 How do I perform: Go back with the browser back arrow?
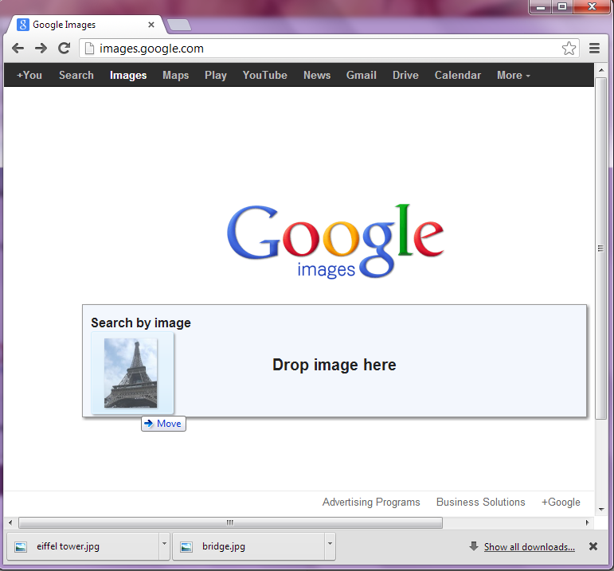[18, 48]
